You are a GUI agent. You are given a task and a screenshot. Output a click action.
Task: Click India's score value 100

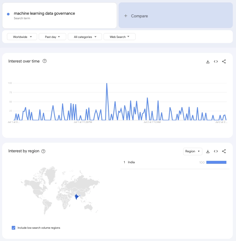202,162
